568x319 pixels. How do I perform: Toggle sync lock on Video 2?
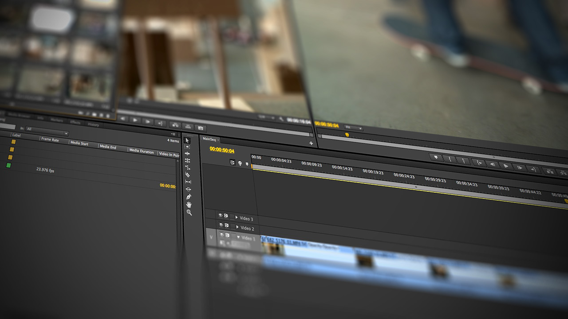tap(226, 226)
